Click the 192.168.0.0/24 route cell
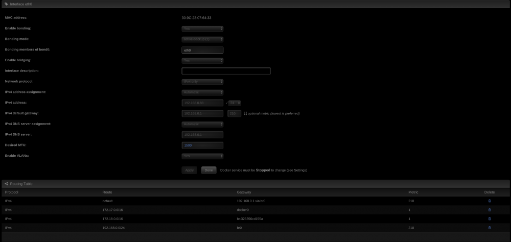The height and width of the screenshot is (242, 511). (x=113, y=228)
